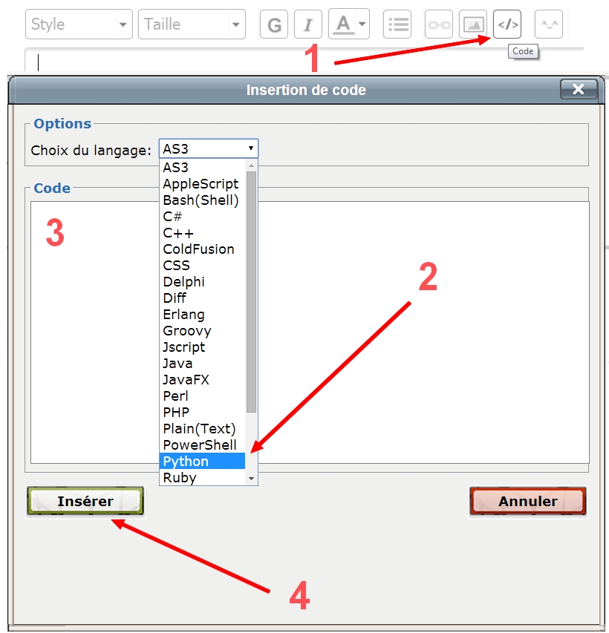Open the Style dropdown

tap(78, 24)
